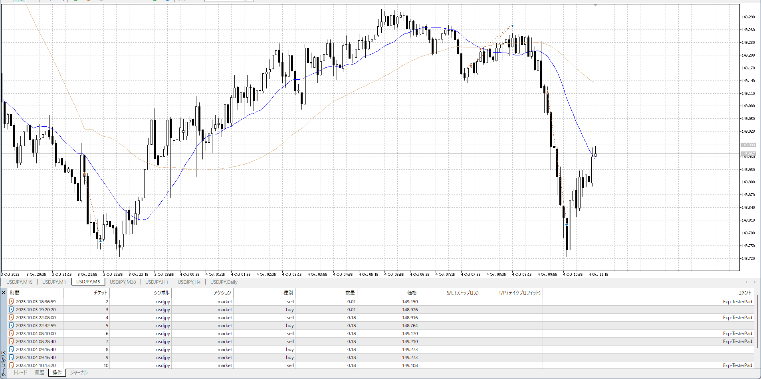Open the 履歴 tab in the toolbox
Screen dimensions: 761x379
pyautogui.click(x=40, y=373)
